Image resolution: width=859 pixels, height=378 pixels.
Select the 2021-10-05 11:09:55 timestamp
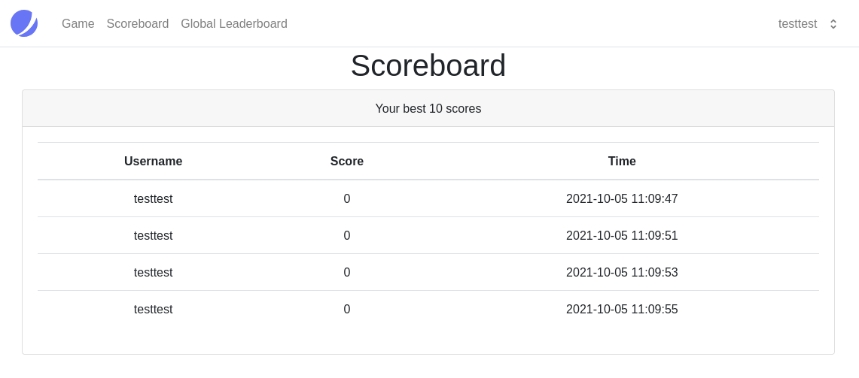[622, 310]
